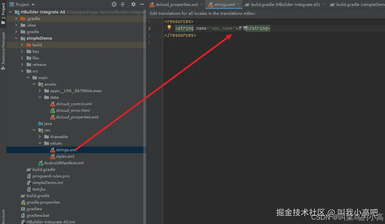Click the closing </resources> tag on line 3

(x=180, y=35)
